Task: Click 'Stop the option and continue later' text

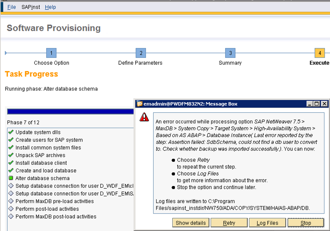Action: 216,187
